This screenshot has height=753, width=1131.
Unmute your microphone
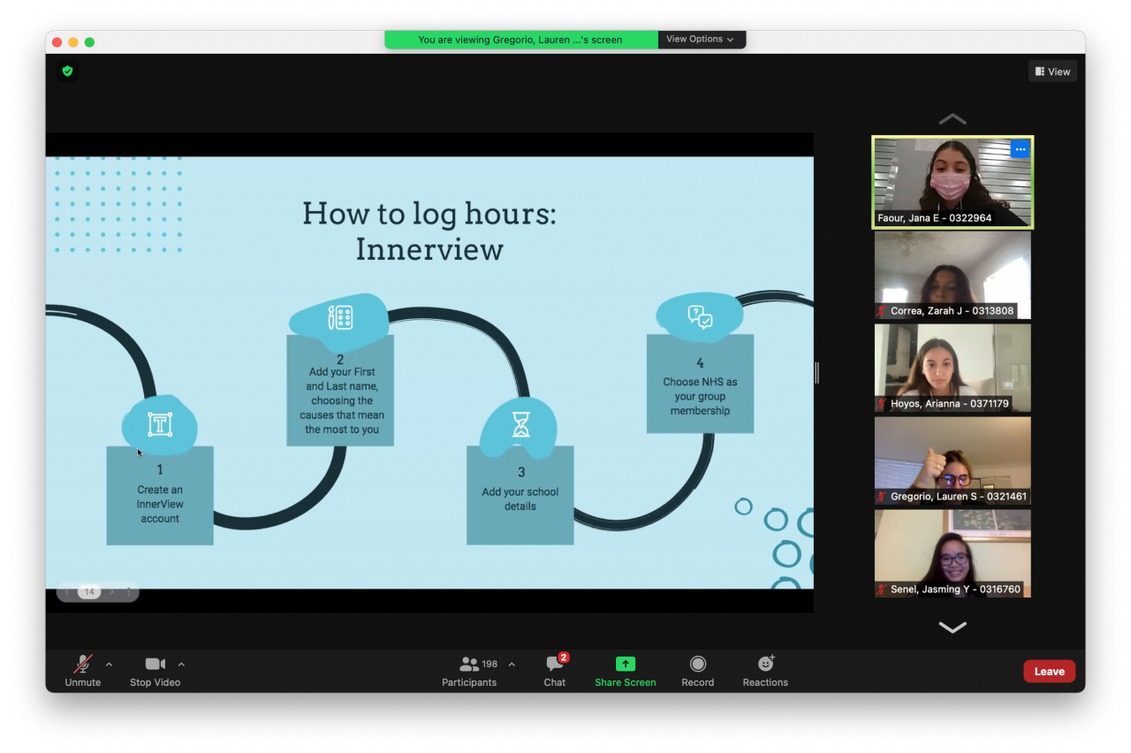coord(83,671)
